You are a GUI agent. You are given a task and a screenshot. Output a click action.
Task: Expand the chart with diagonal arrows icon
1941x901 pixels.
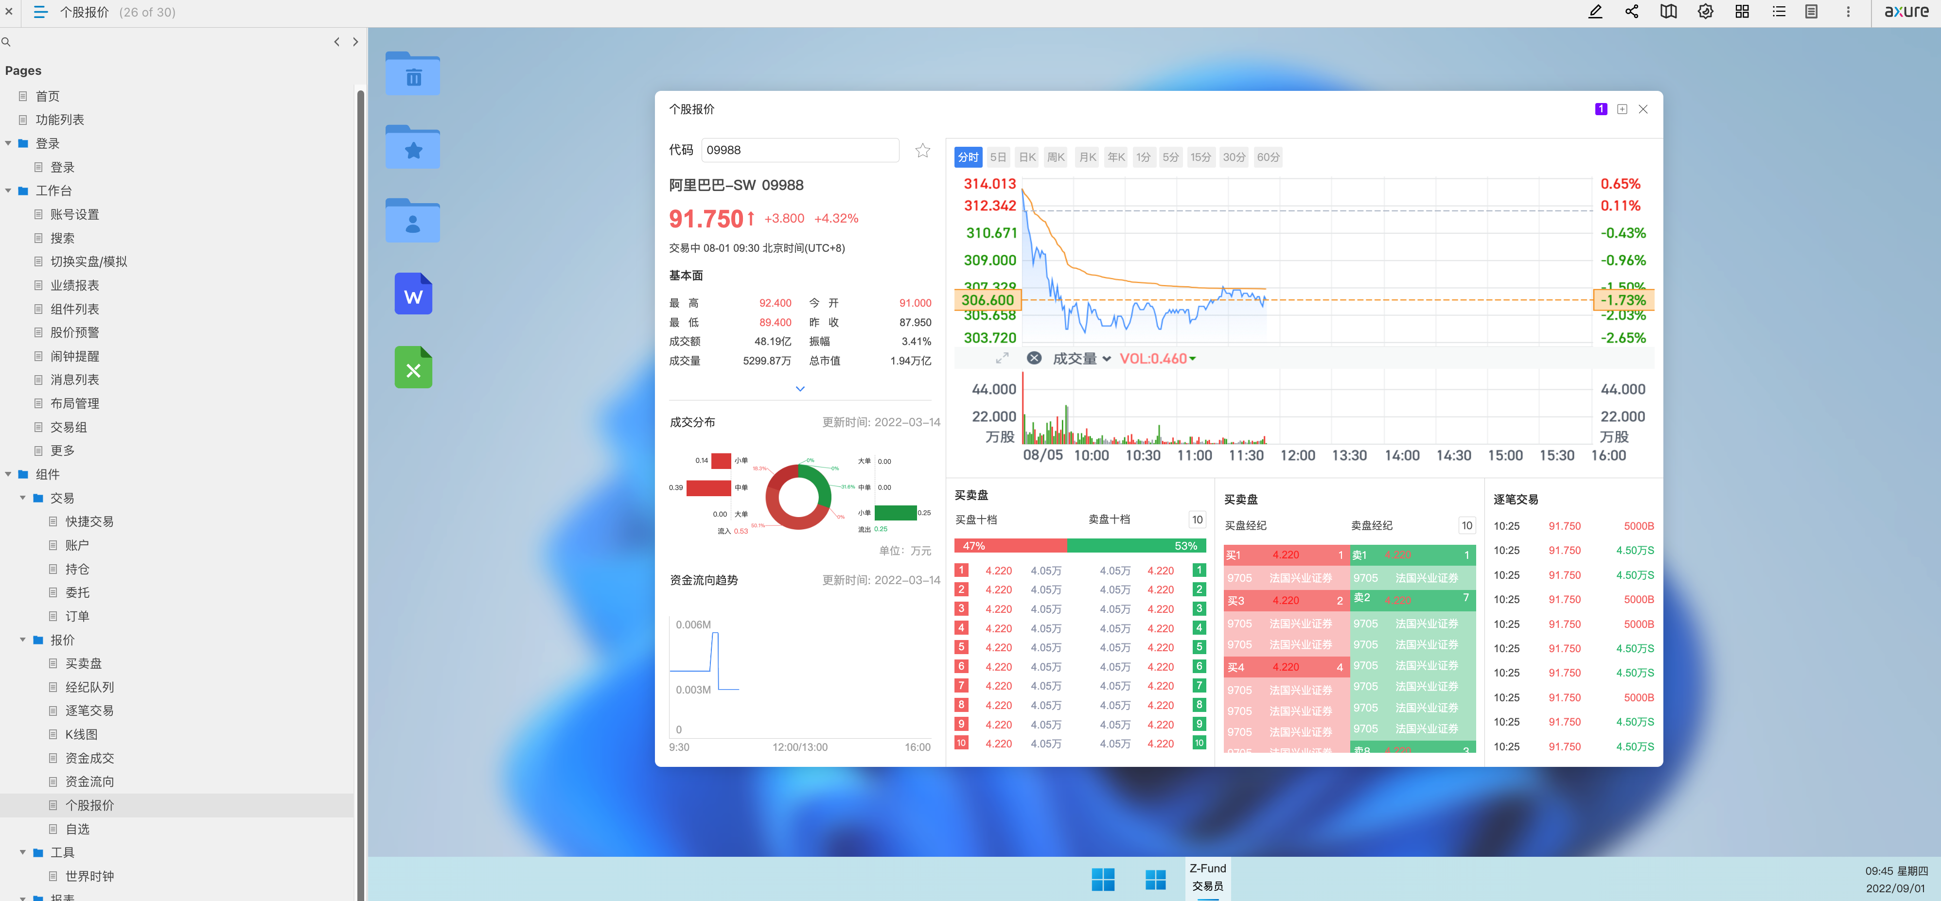pyautogui.click(x=1002, y=359)
